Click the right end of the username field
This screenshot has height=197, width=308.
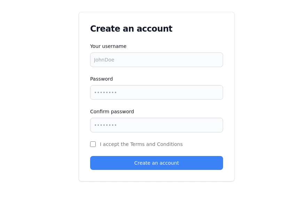point(218,60)
